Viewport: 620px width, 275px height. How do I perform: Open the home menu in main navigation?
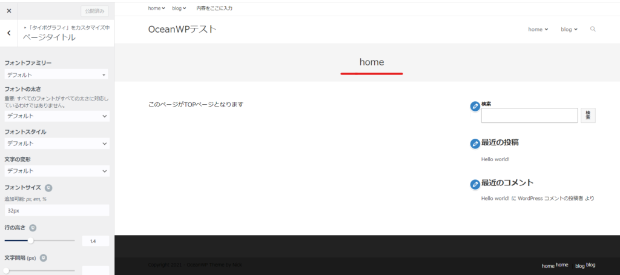coord(538,29)
